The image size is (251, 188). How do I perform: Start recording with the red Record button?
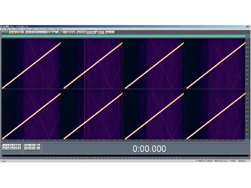(x=19, y=148)
